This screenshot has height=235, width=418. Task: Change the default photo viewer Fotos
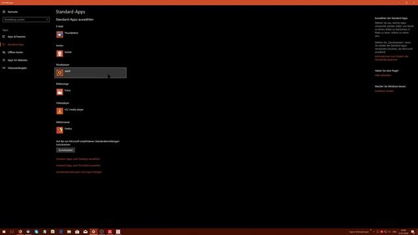pos(90,92)
